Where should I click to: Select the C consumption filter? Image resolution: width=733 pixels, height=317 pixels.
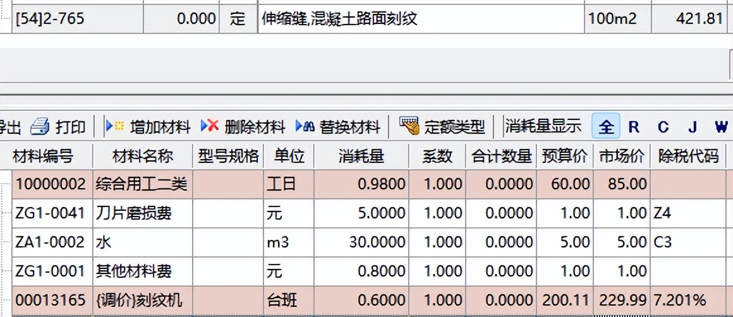[x=663, y=126]
